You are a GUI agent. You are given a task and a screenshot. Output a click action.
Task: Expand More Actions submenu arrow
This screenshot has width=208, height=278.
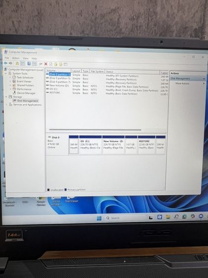tap(204, 84)
